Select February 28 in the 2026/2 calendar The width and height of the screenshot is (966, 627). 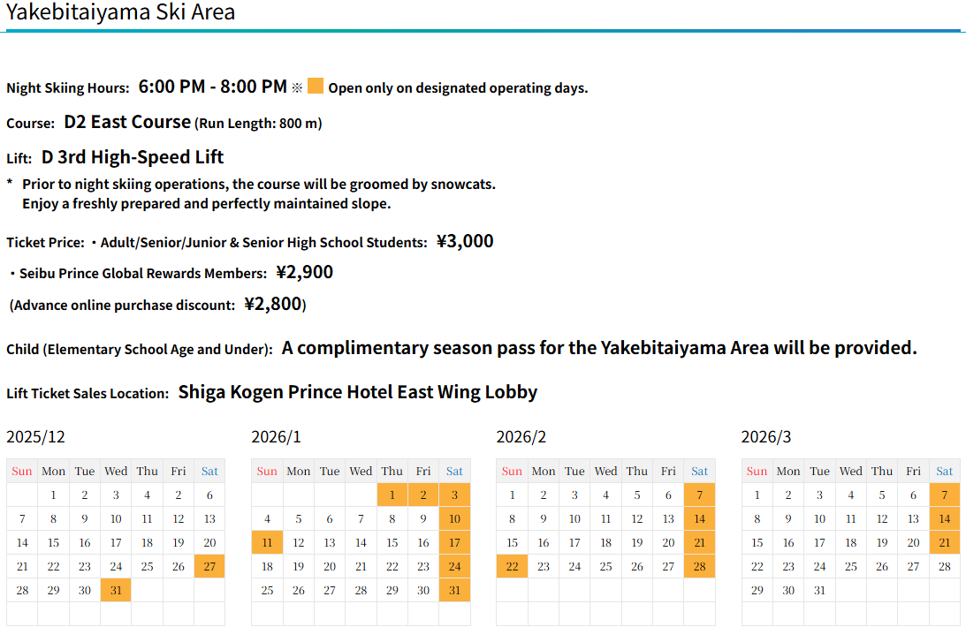pos(699,566)
